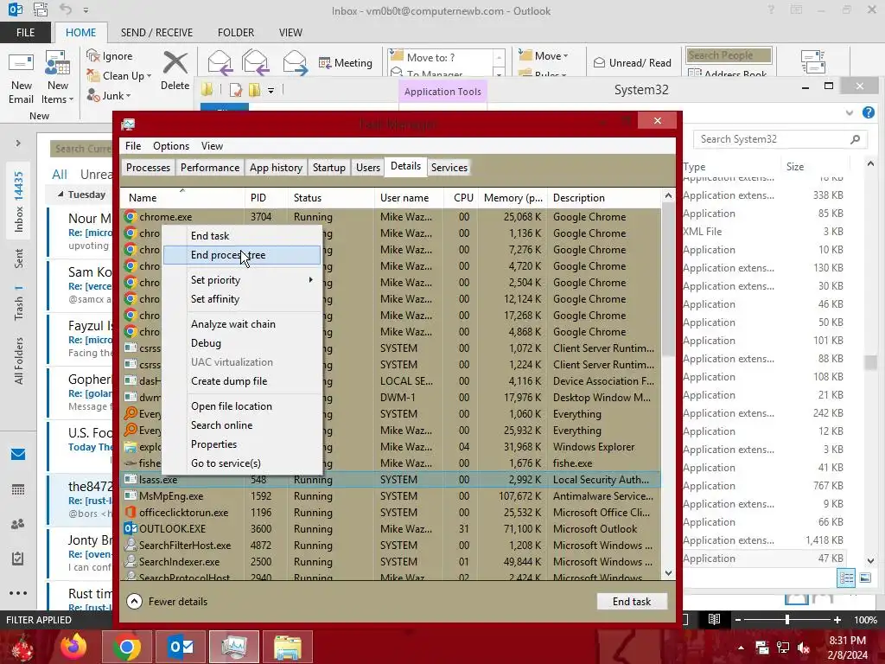Viewport: 885px width, 664px height.
Task: Switch to details view icon in System32 window
Action: (846, 578)
